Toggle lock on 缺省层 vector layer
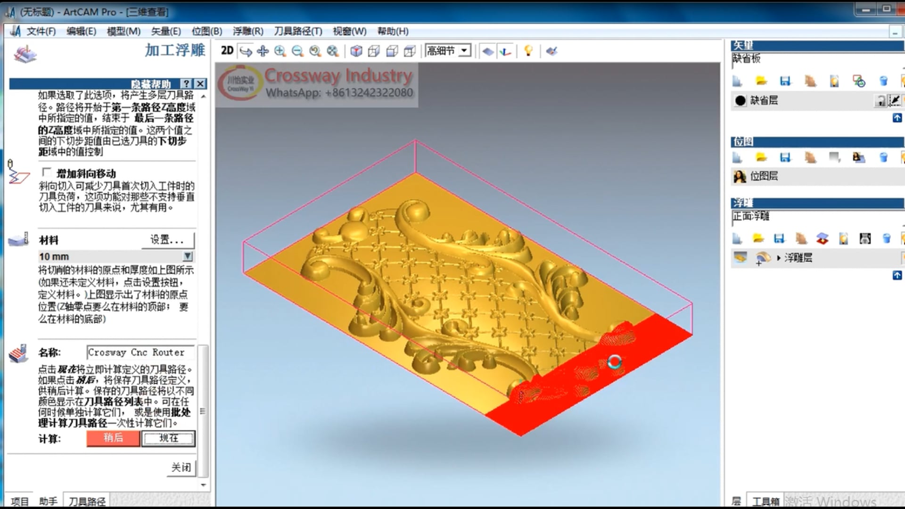 coord(880,100)
